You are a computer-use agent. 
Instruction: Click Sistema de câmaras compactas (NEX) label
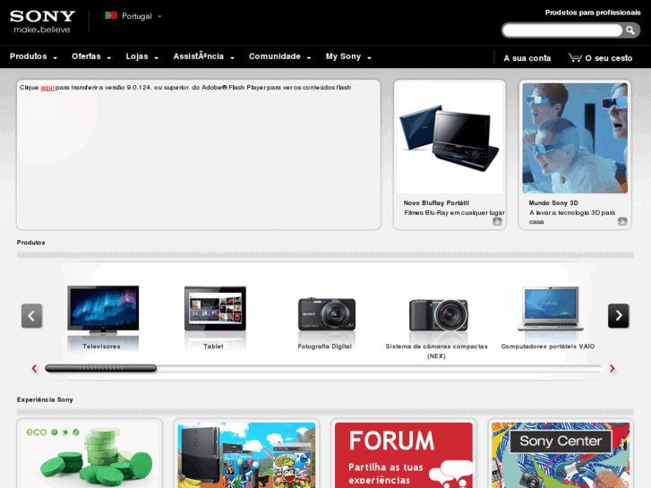(436, 351)
